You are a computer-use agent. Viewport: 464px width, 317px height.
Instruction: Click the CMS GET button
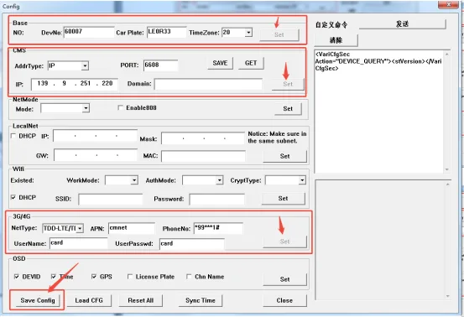click(x=251, y=63)
